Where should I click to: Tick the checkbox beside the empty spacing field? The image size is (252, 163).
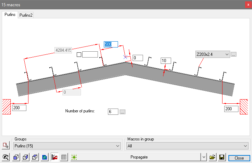point(79,54)
